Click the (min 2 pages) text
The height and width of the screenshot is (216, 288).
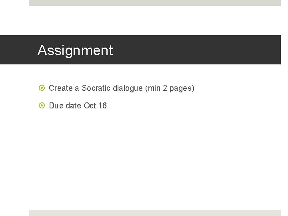tap(170, 88)
